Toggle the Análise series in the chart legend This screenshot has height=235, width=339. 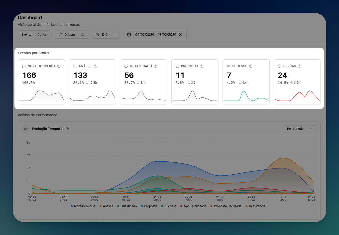pyautogui.click(x=106, y=206)
